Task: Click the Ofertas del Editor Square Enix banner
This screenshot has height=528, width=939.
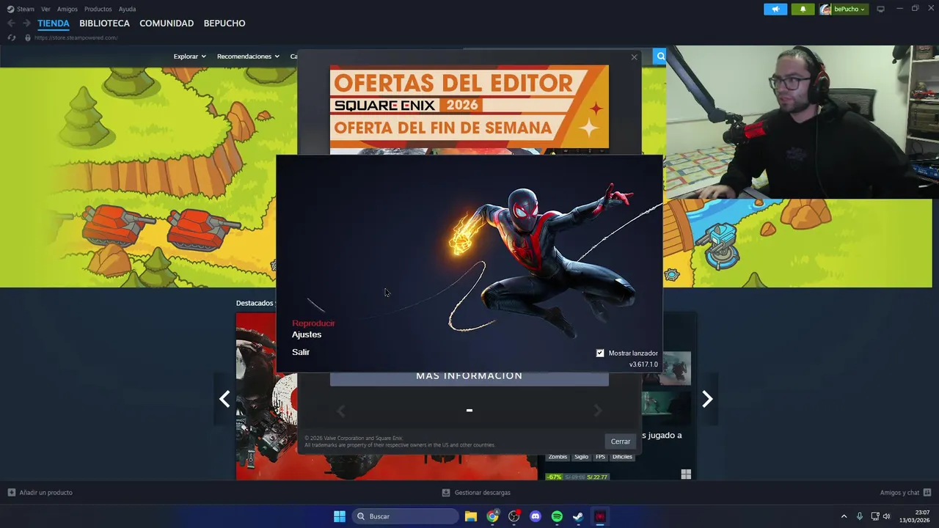Action: 469,108
